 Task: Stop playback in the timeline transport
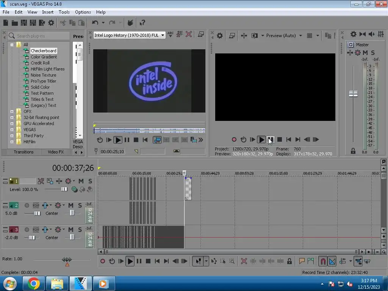(148, 261)
